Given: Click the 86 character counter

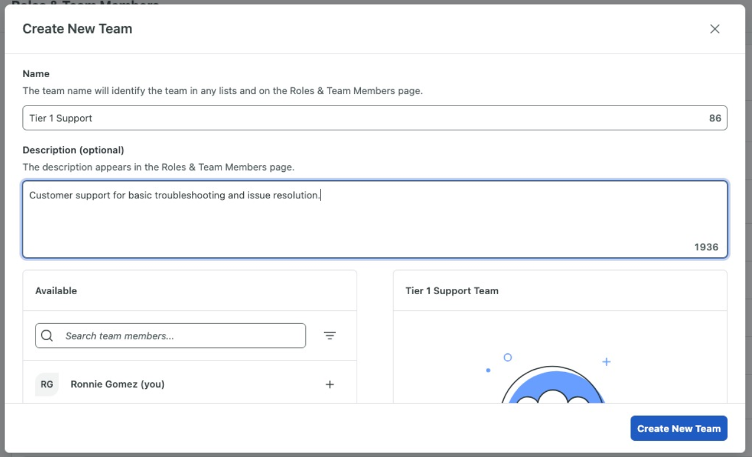Looking at the screenshot, I should pyautogui.click(x=715, y=118).
